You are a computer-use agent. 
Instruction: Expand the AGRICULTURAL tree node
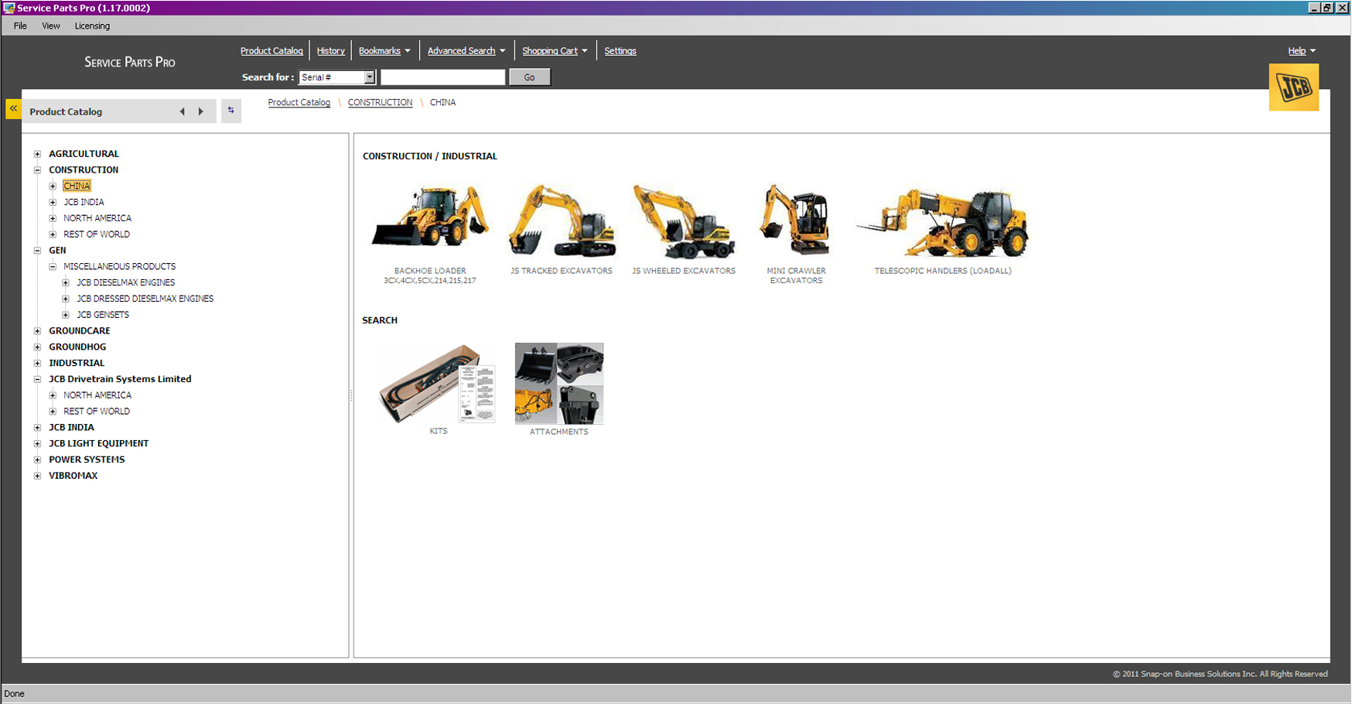[37, 154]
